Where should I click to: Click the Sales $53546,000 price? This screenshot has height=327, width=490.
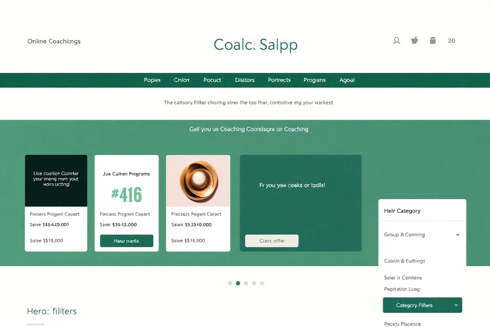point(191,225)
